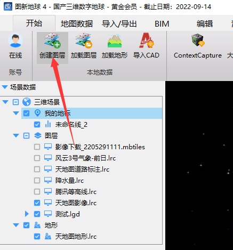Open the BIM ribbon tab
Image resolution: width=233 pixels, height=250 pixels.
tap(162, 24)
